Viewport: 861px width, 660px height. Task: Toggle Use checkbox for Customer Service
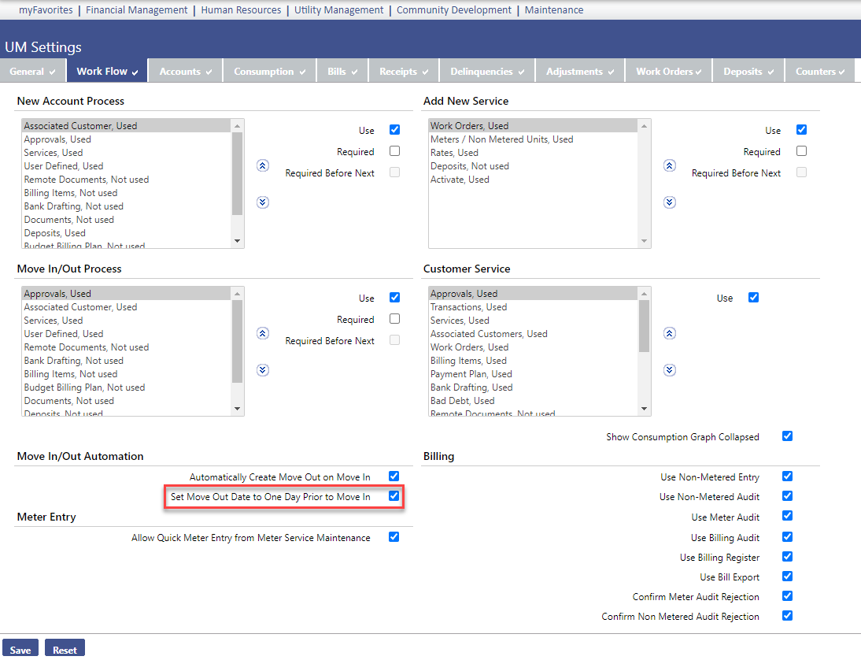click(x=754, y=297)
